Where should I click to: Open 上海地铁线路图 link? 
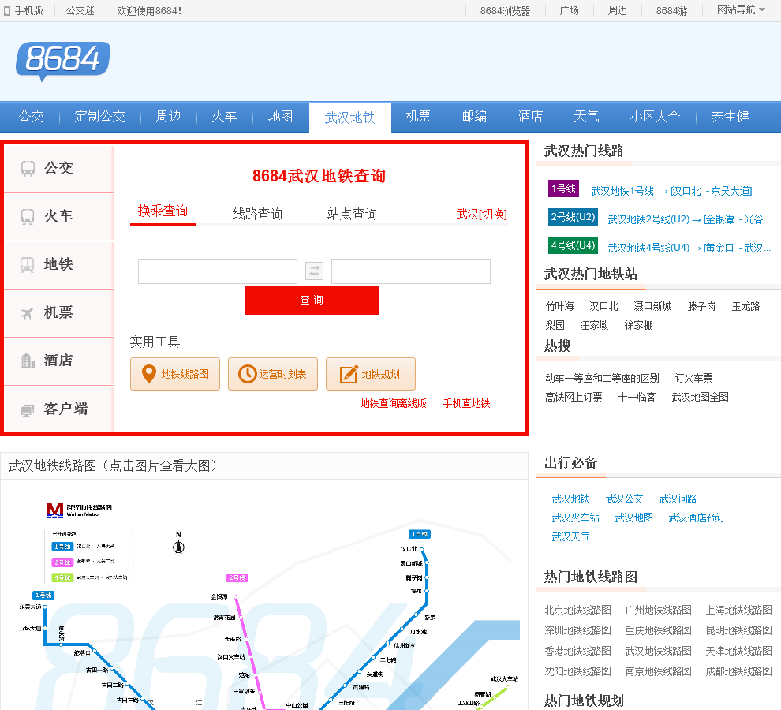pyautogui.click(x=738, y=610)
